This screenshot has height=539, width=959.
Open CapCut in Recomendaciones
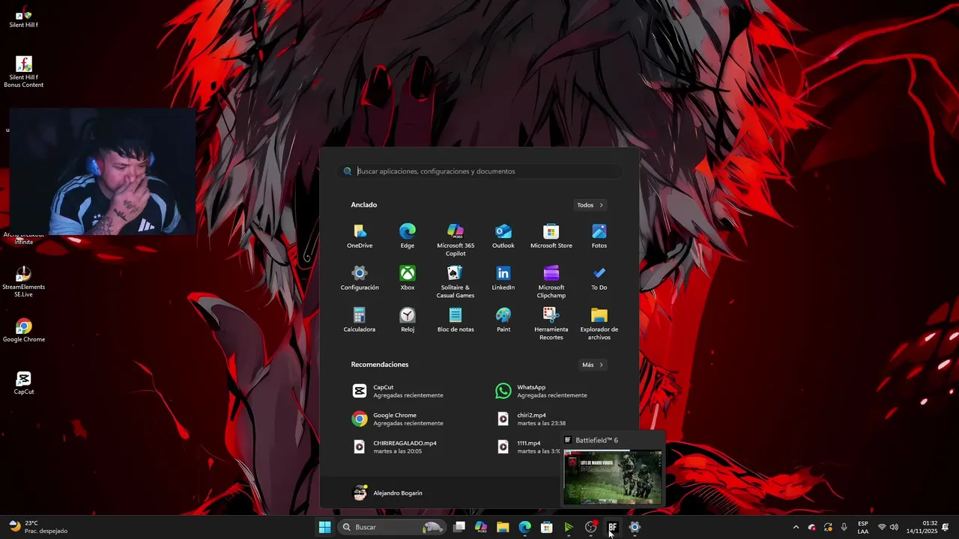pos(408,391)
